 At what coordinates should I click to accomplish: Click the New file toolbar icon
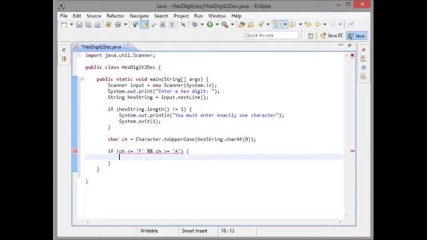64,25
